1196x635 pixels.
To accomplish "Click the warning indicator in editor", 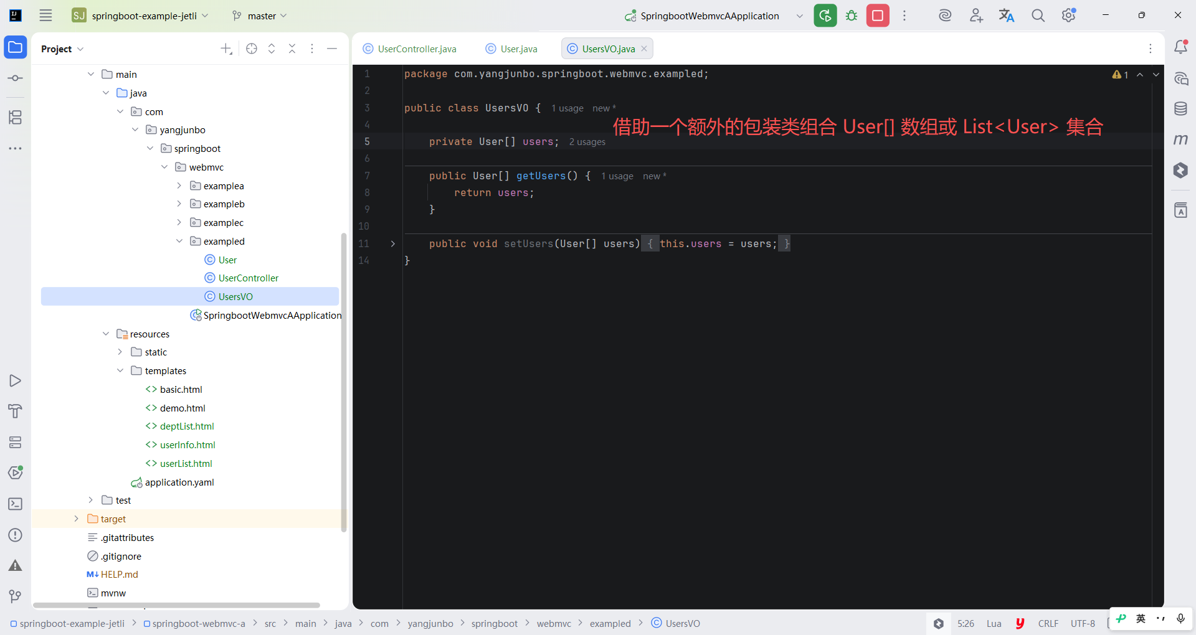I will [1120, 75].
